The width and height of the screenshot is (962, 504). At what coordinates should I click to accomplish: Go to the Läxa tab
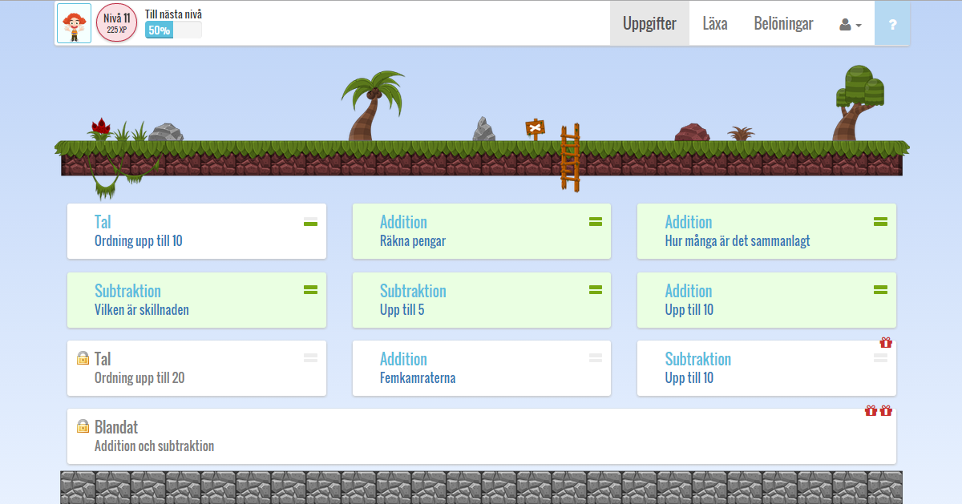(715, 24)
